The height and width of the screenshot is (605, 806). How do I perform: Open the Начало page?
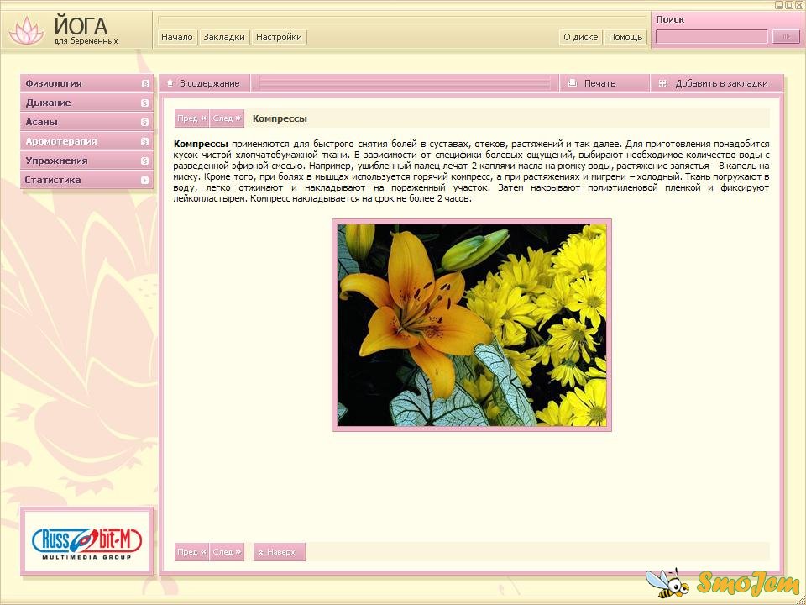pyautogui.click(x=177, y=37)
